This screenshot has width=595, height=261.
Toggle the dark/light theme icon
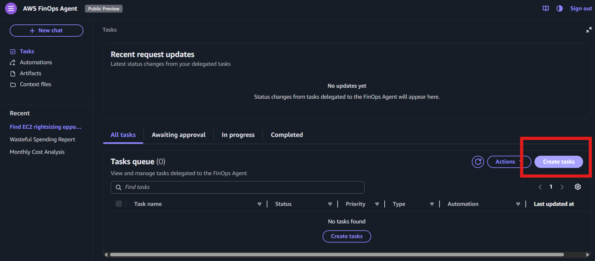560,8
